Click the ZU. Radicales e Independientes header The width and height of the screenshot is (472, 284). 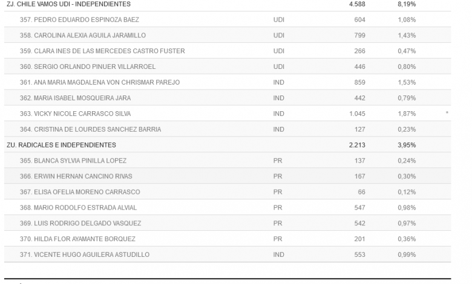[x=61, y=145]
